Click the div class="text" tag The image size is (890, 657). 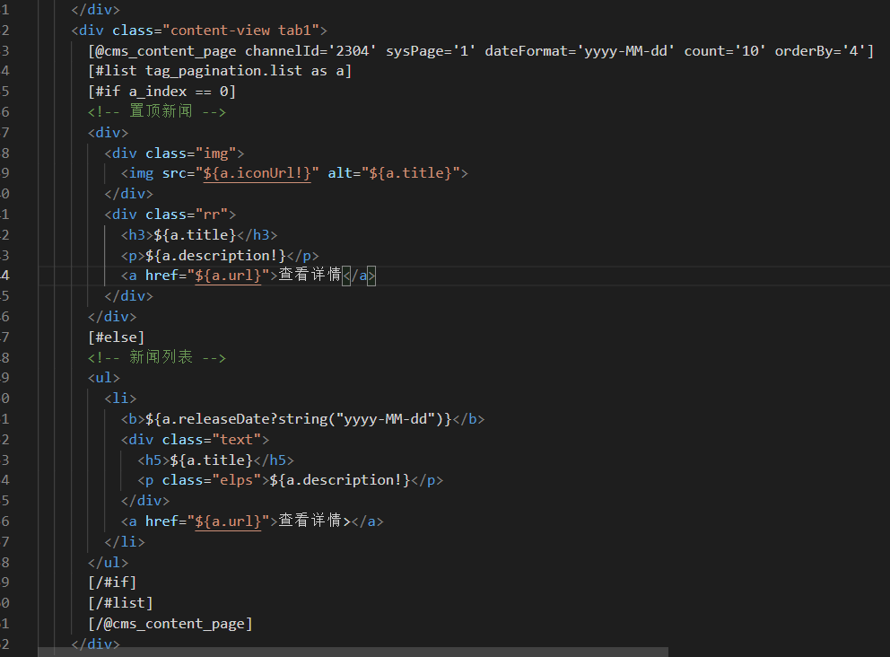(195, 440)
